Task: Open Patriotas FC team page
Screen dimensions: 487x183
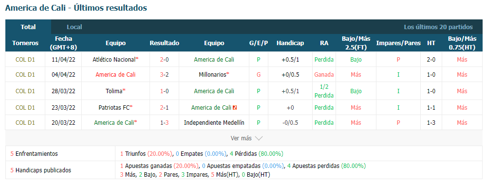Action: tap(114, 107)
